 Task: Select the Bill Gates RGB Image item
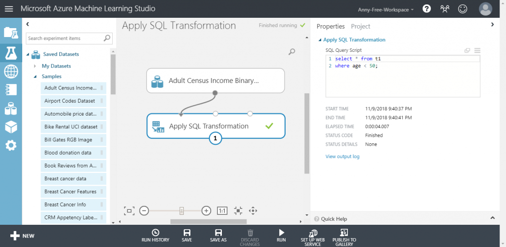click(73, 140)
